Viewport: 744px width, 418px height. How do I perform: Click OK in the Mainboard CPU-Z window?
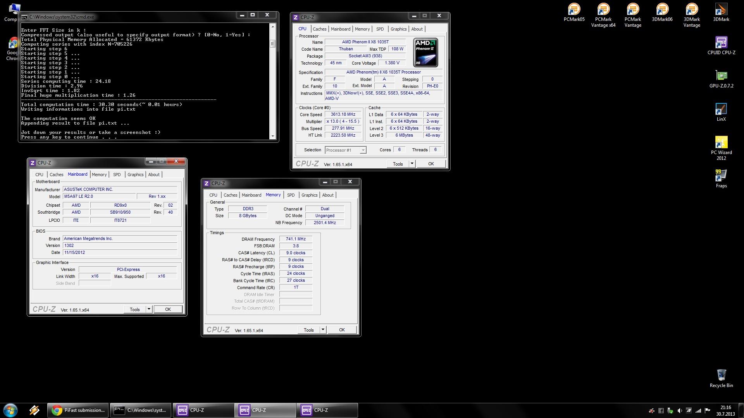pyautogui.click(x=168, y=309)
